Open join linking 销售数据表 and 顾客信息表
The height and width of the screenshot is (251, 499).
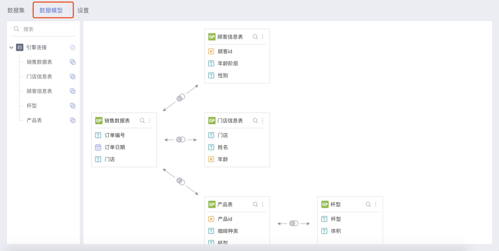pos(181,98)
